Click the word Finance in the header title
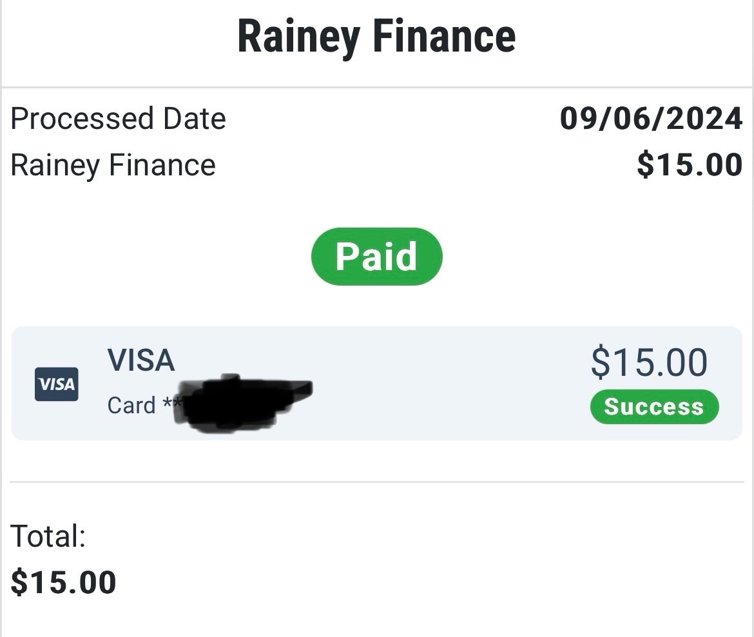This screenshot has width=754, height=637. pyautogui.click(x=445, y=37)
